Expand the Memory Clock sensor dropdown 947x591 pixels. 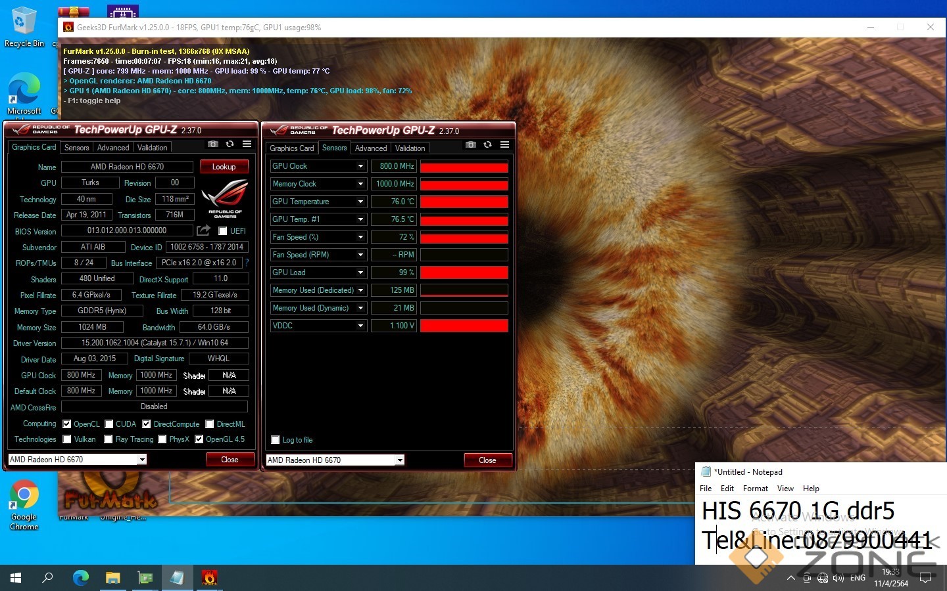tap(360, 184)
